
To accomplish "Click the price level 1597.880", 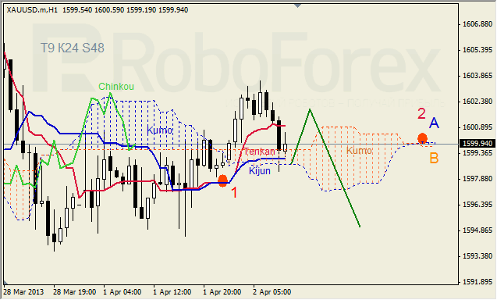I will click(x=477, y=179).
